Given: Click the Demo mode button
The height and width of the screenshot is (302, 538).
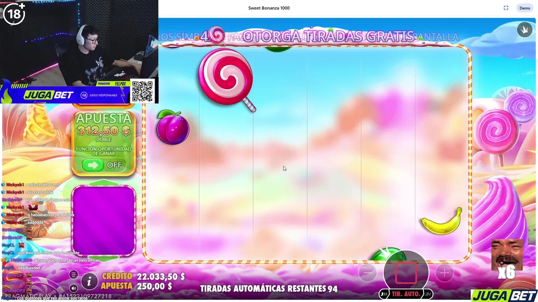Looking at the screenshot, I should pyautogui.click(x=525, y=8).
